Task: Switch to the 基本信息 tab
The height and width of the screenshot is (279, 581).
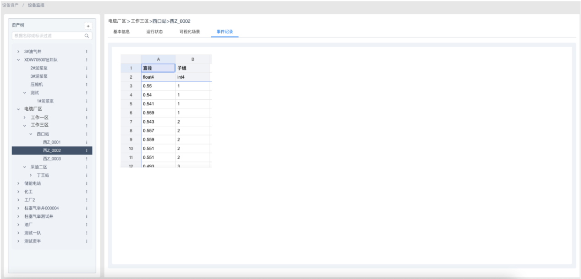Action: pos(121,32)
